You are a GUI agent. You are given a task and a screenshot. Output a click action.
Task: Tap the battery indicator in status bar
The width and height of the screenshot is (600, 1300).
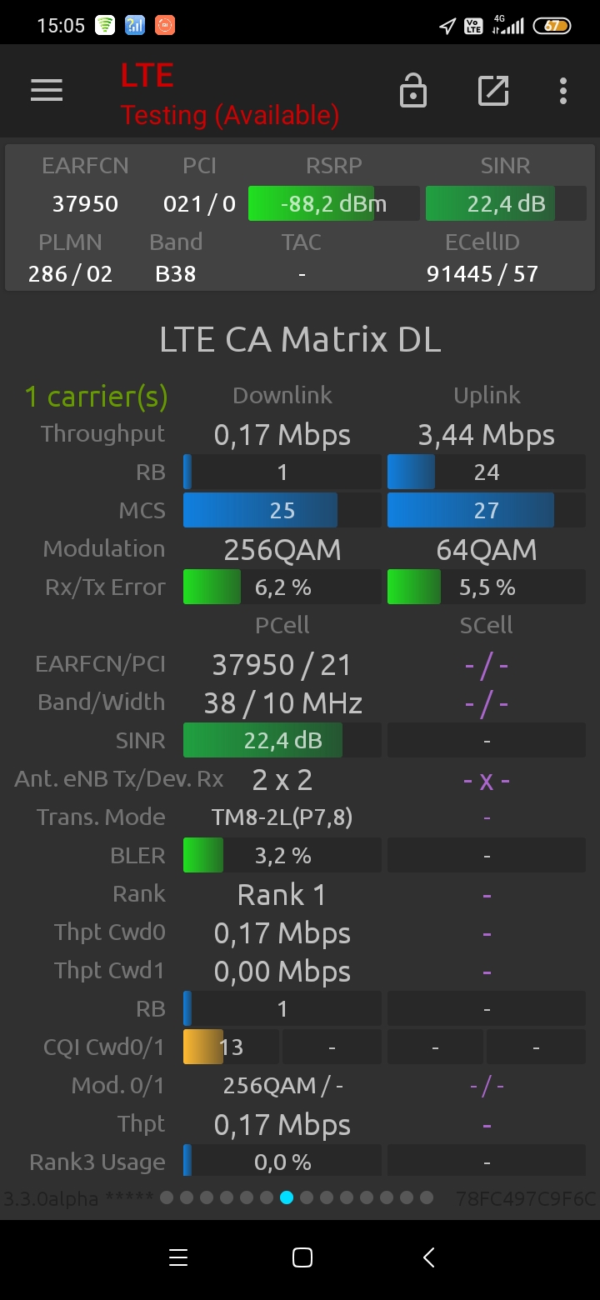tap(552, 26)
